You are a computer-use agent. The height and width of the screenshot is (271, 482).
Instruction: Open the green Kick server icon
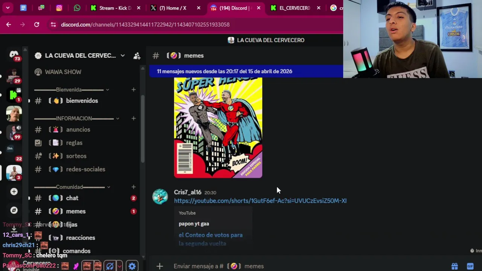tap(14, 94)
